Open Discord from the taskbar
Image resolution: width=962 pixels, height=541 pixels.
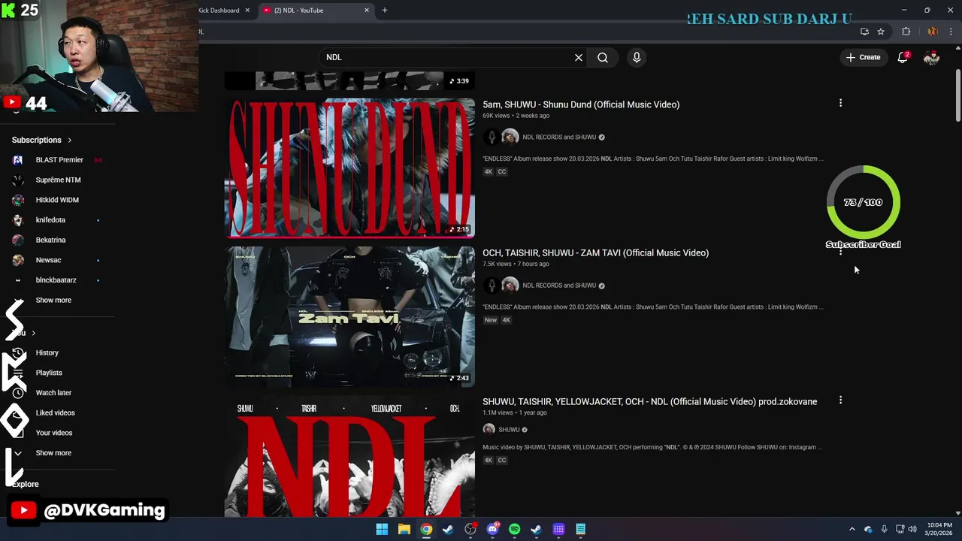point(492,529)
